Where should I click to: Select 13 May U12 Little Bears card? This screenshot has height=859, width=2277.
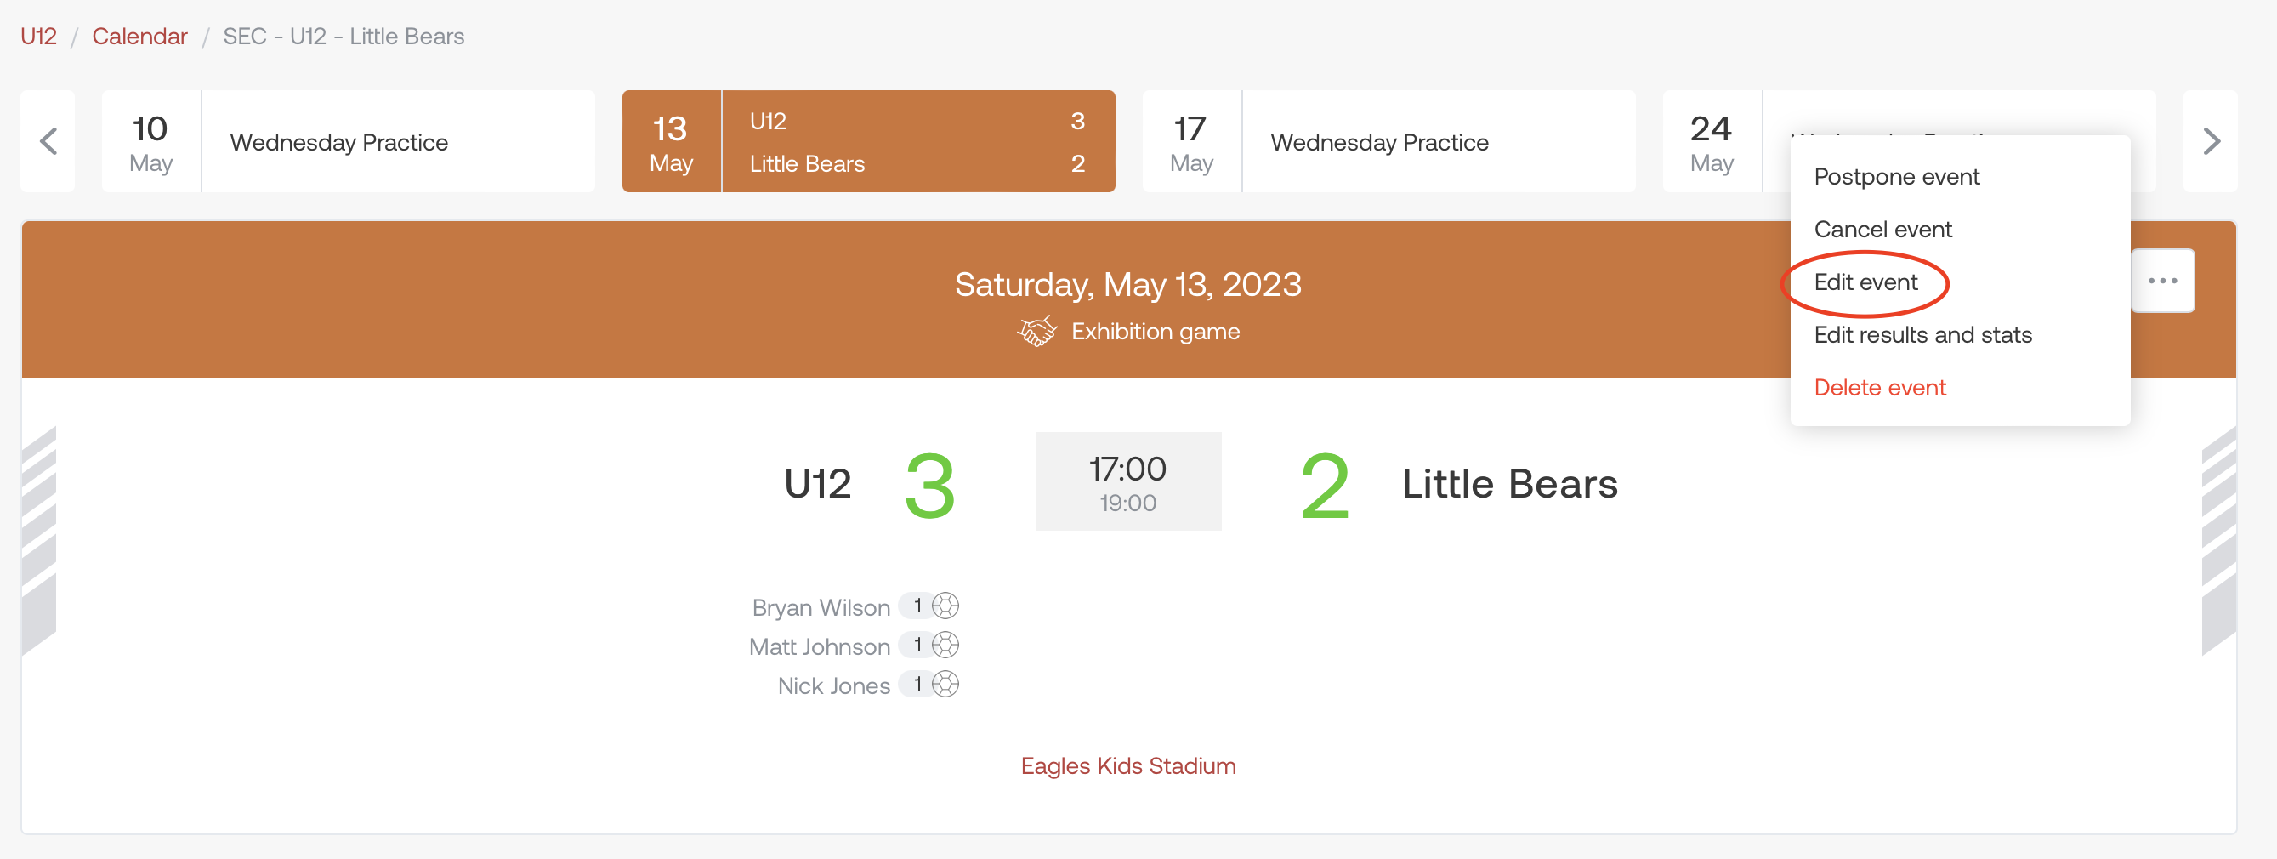click(868, 141)
